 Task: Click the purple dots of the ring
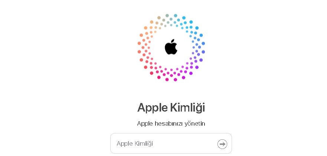click(x=195, y=62)
